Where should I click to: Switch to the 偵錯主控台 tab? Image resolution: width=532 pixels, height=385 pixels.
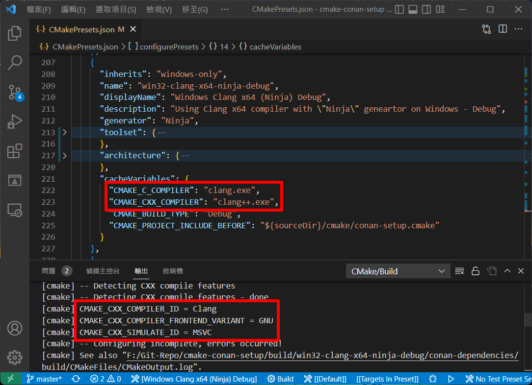[103, 271]
